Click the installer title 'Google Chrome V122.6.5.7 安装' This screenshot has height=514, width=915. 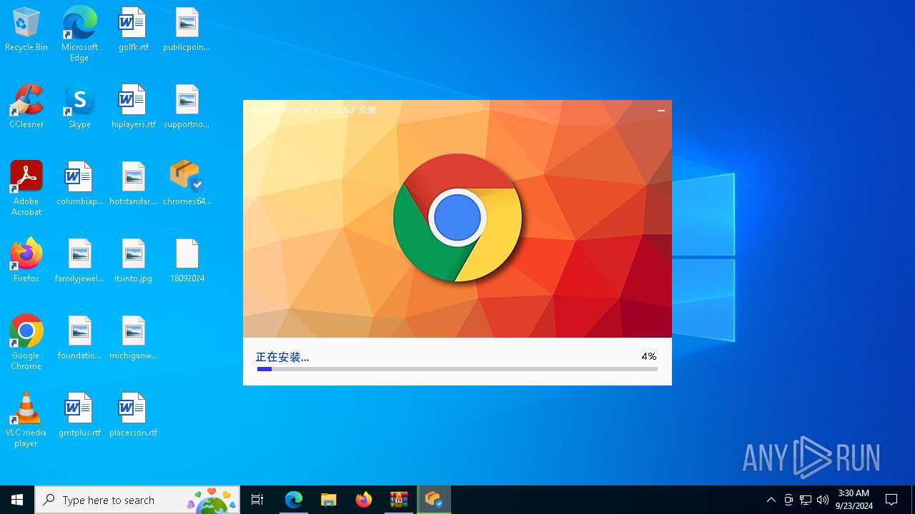[x=313, y=110]
